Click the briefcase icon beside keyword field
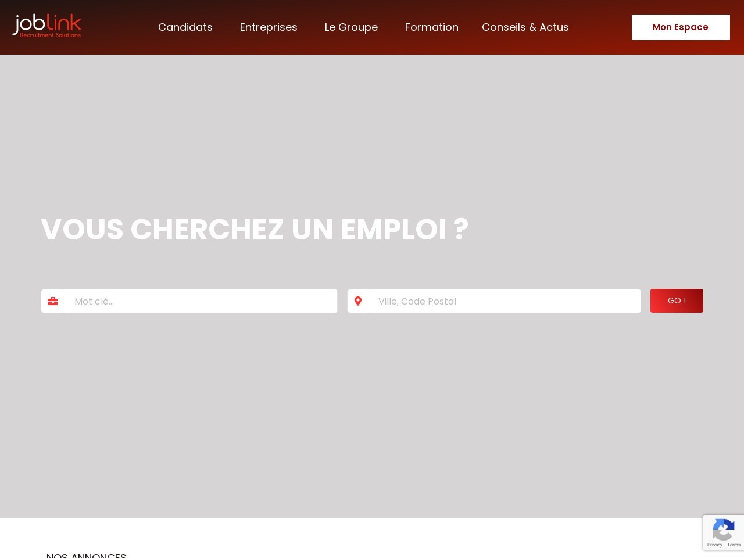This screenshot has width=744, height=558. tap(53, 301)
